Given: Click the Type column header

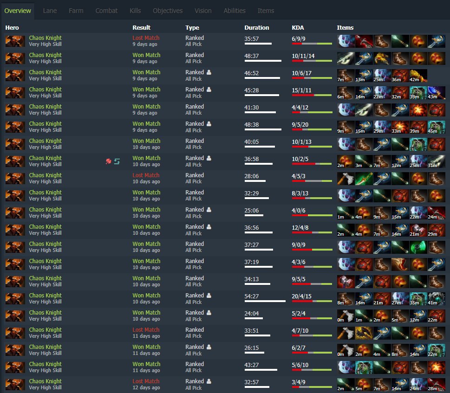Looking at the screenshot, I should coord(192,27).
